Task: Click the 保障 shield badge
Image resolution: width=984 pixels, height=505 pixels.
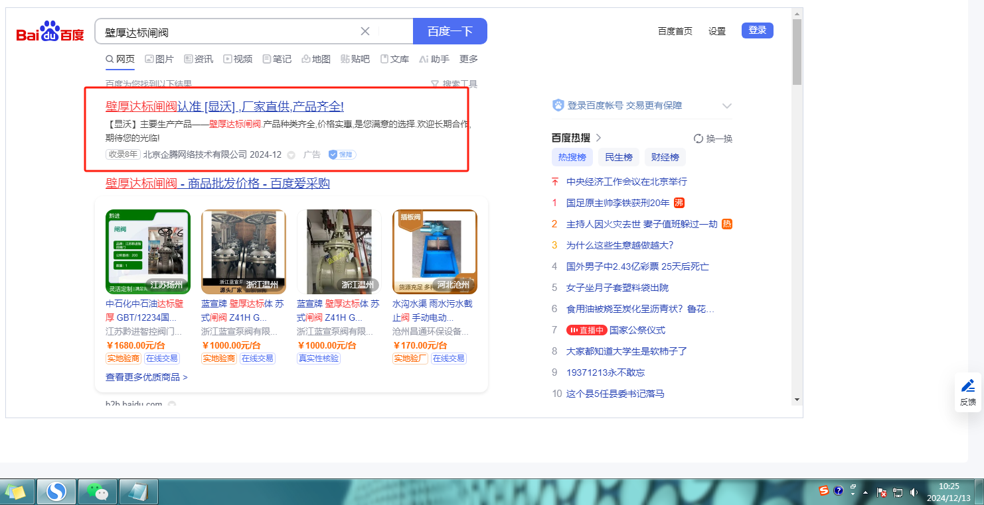Action: [x=343, y=154]
